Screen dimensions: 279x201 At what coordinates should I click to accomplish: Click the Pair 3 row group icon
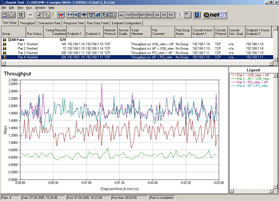tap(5, 53)
